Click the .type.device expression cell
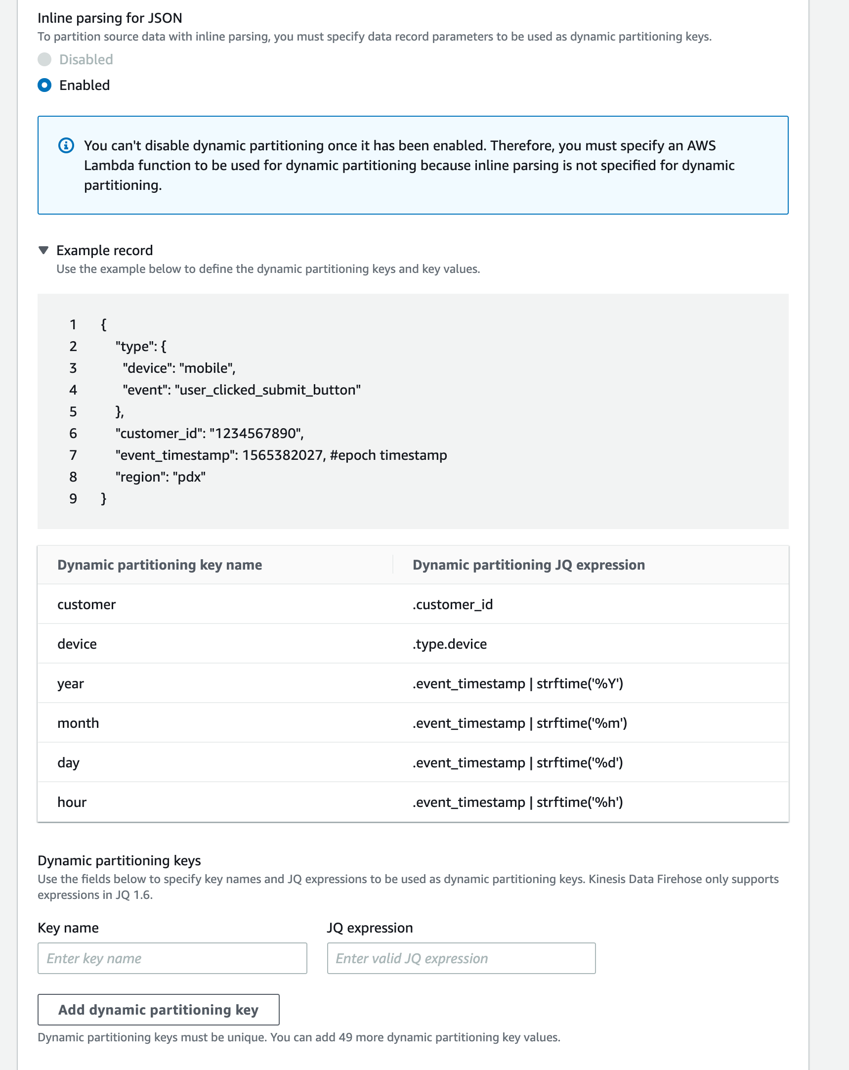 [x=449, y=644]
